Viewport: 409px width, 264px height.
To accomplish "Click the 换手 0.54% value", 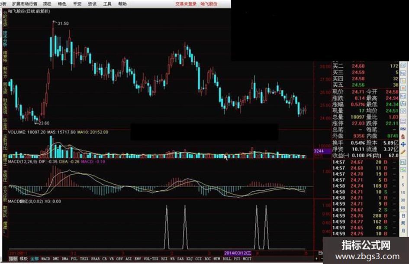I will pos(358,143).
